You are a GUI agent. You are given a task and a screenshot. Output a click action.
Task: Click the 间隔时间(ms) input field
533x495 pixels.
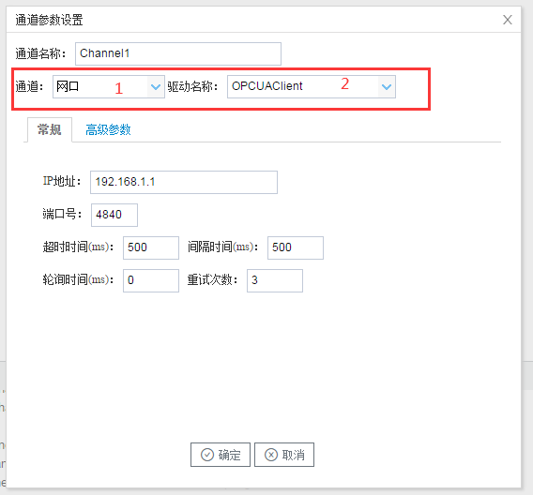point(296,247)
